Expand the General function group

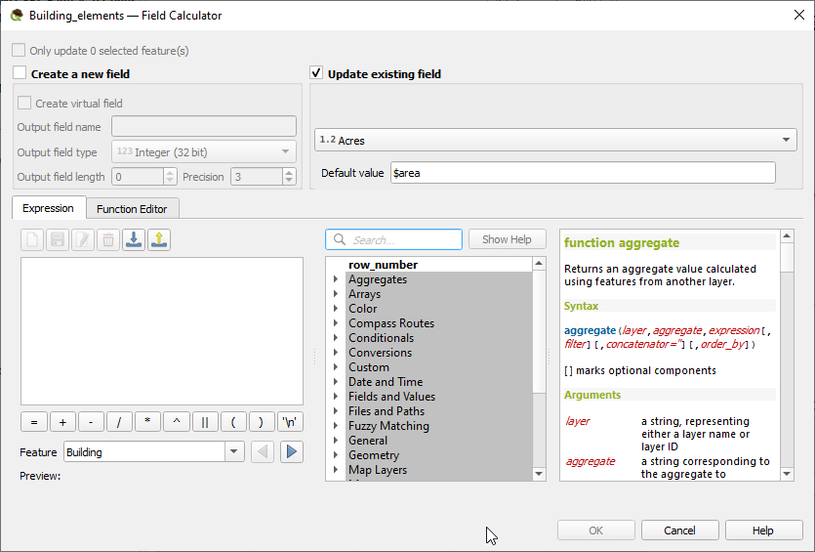(336, 441)
